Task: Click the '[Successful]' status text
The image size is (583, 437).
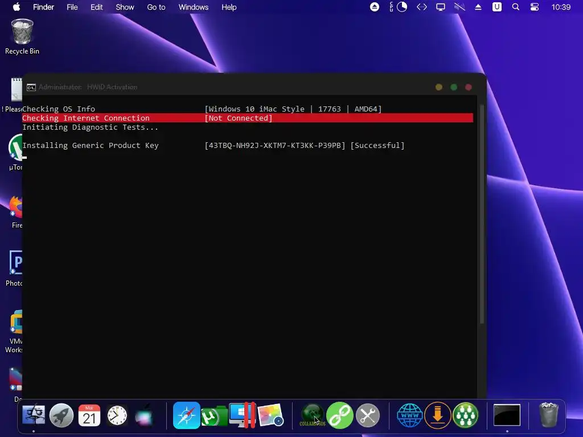Action: point(377,145)
